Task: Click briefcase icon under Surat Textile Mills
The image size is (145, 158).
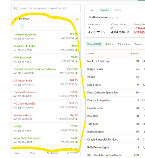Action: click(19, 50)
